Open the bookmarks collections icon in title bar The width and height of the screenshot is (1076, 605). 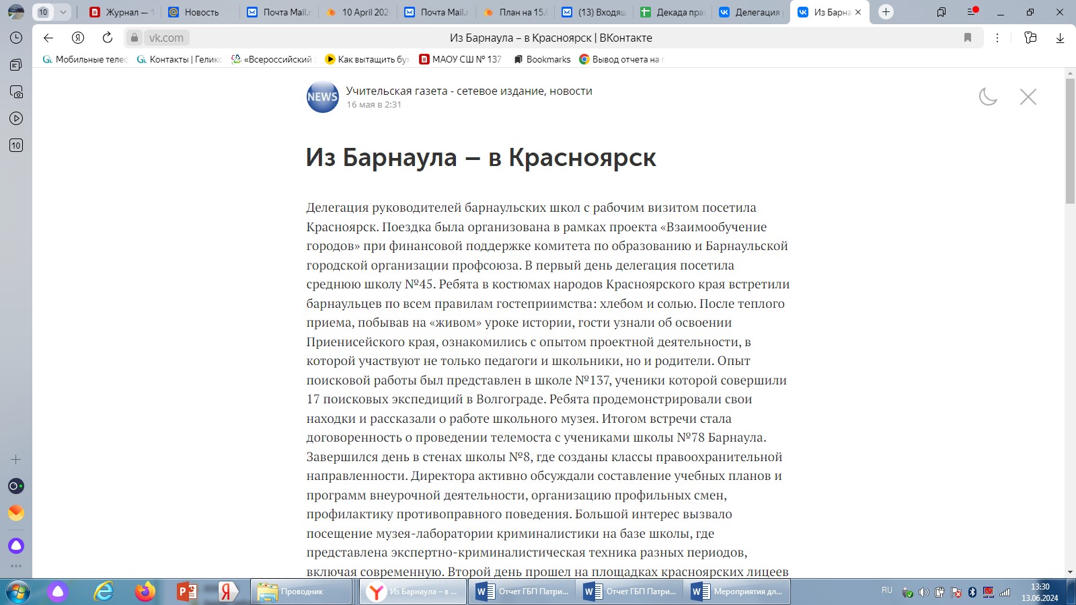(x=941, y=12)
